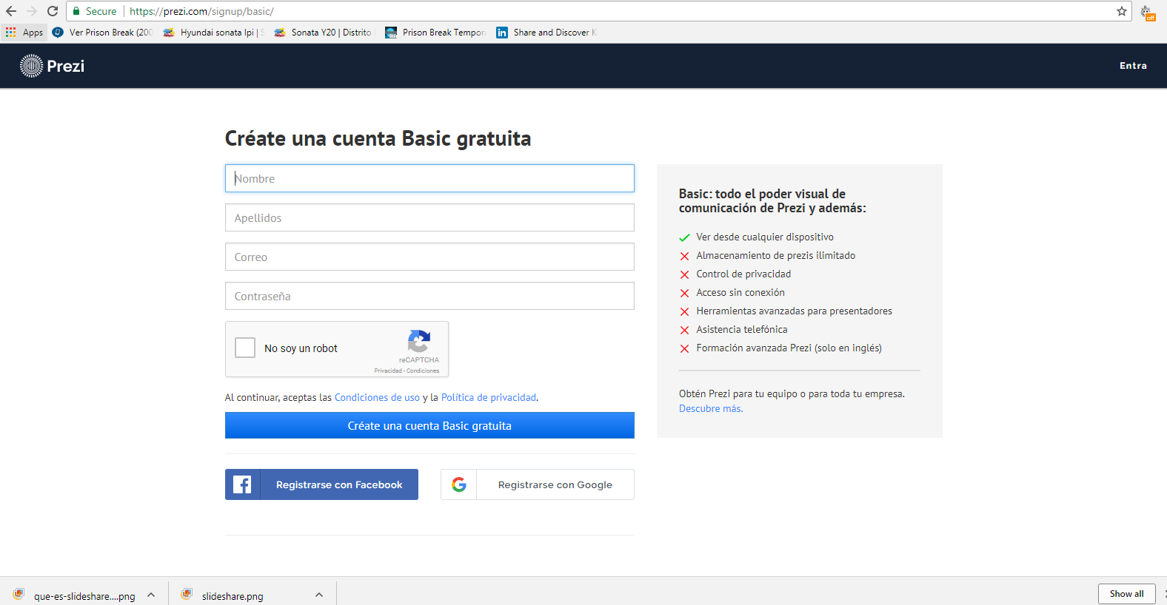Image resolution: width=1167 pixels, height=605 pixels.
Task: Click Créate una cuenta Basic gratuita button
Action: coord(429,425)
